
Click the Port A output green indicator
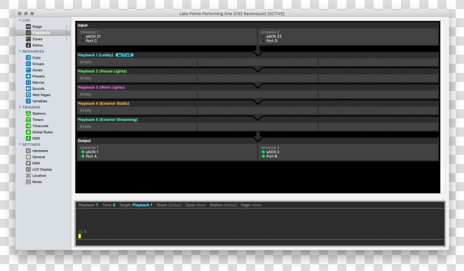pos(83,156)
